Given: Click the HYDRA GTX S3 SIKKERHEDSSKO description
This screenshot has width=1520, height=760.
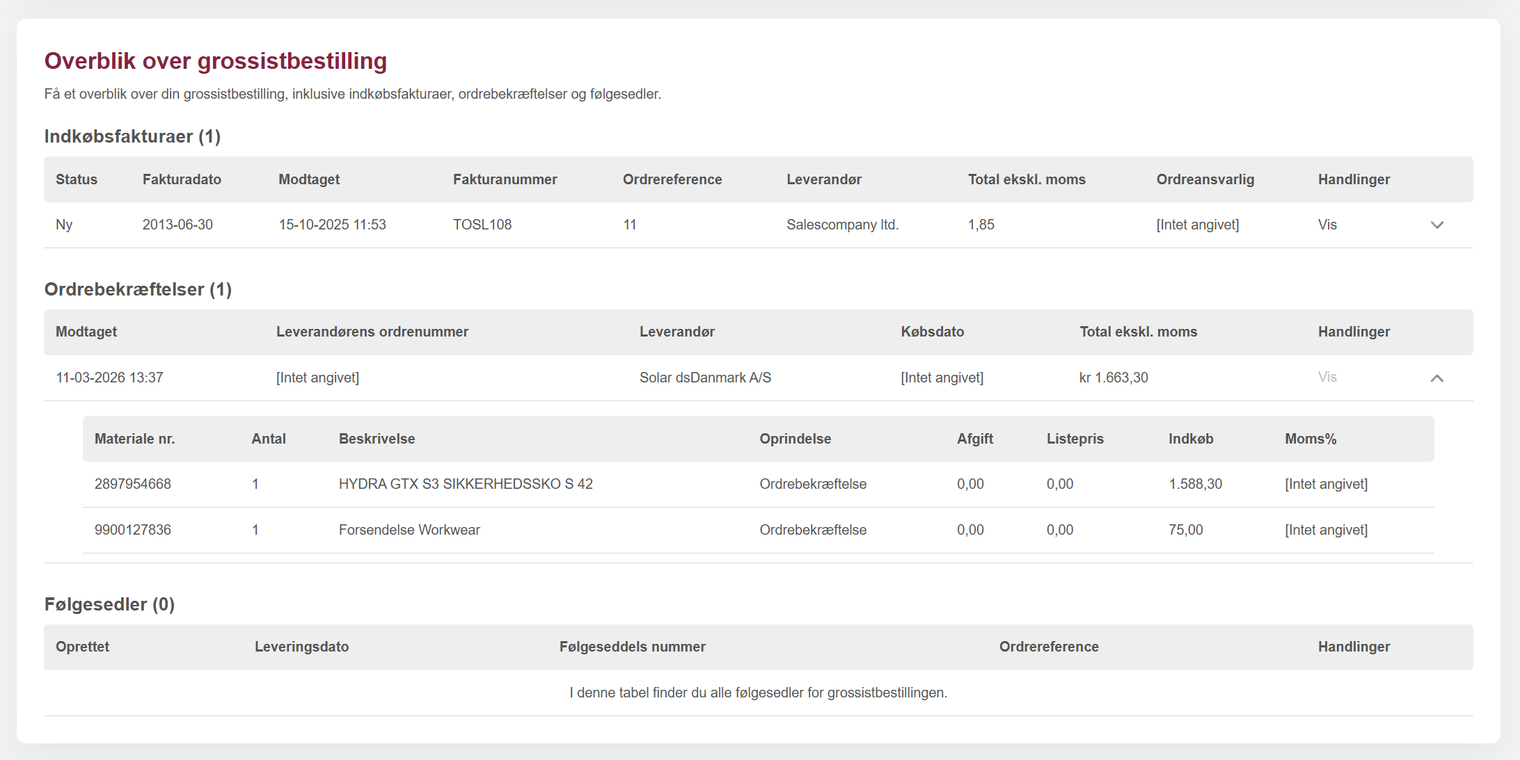Looking at the screenshot, I should (x=465, y=484).
